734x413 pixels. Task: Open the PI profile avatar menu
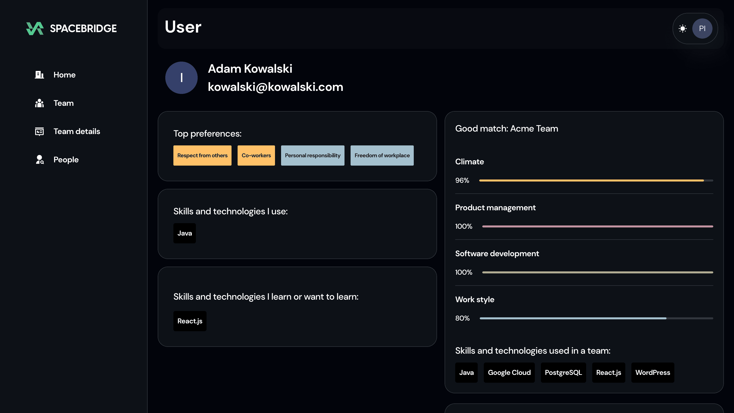[x=702, y=29]
